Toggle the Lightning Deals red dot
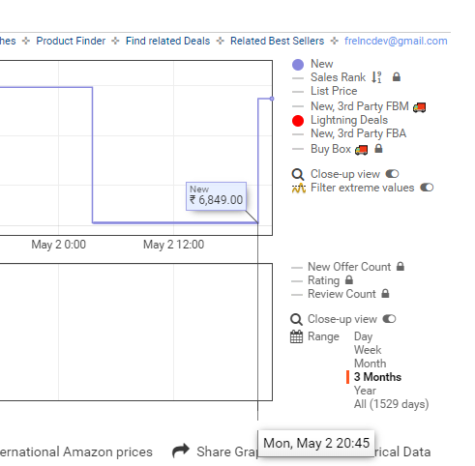 (x=298, y=121)
